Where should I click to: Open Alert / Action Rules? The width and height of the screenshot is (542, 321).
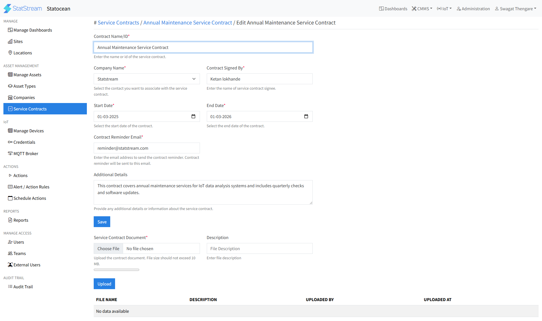coord(31,187)
